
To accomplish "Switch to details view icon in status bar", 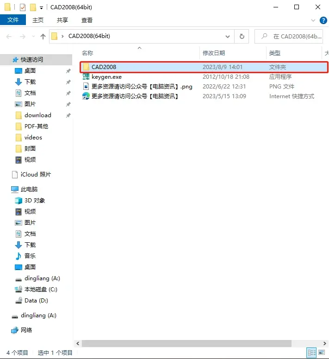I will 311,353.
